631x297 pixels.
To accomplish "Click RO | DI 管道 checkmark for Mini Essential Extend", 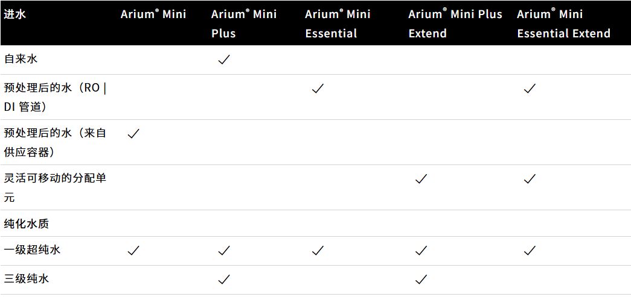I will [530, 89].
